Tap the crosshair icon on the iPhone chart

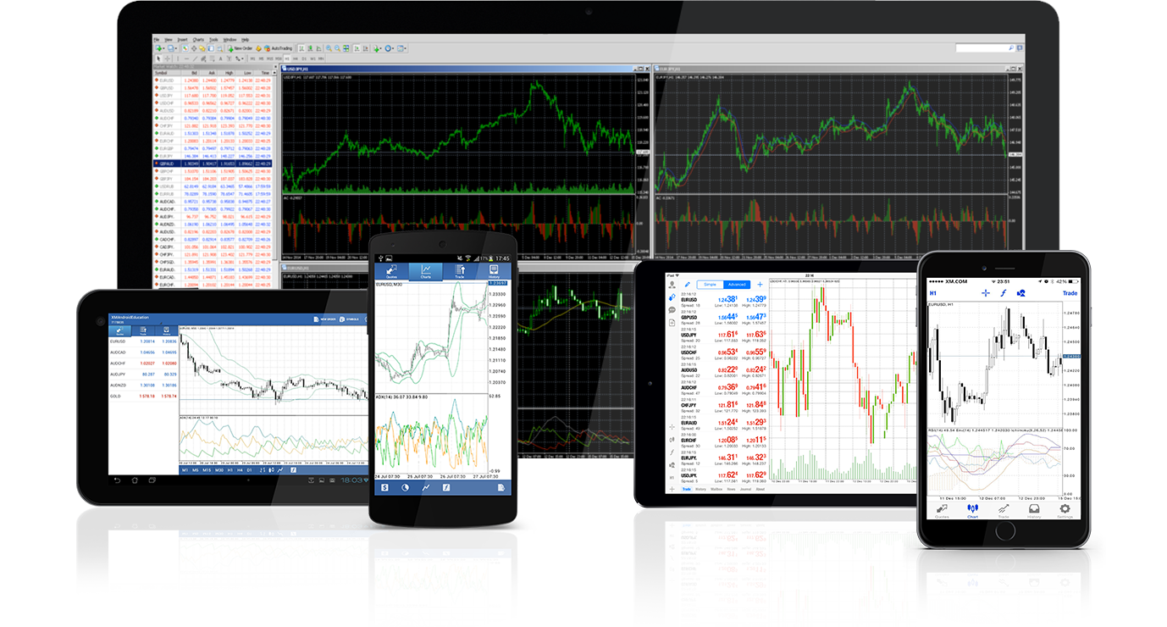tap(985, 293)
